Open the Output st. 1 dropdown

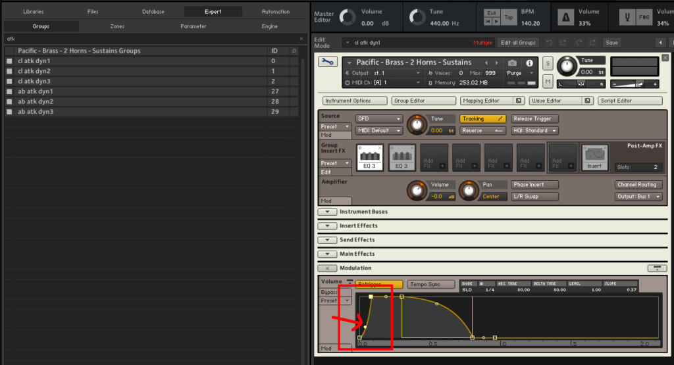click(x=383, y=73)
